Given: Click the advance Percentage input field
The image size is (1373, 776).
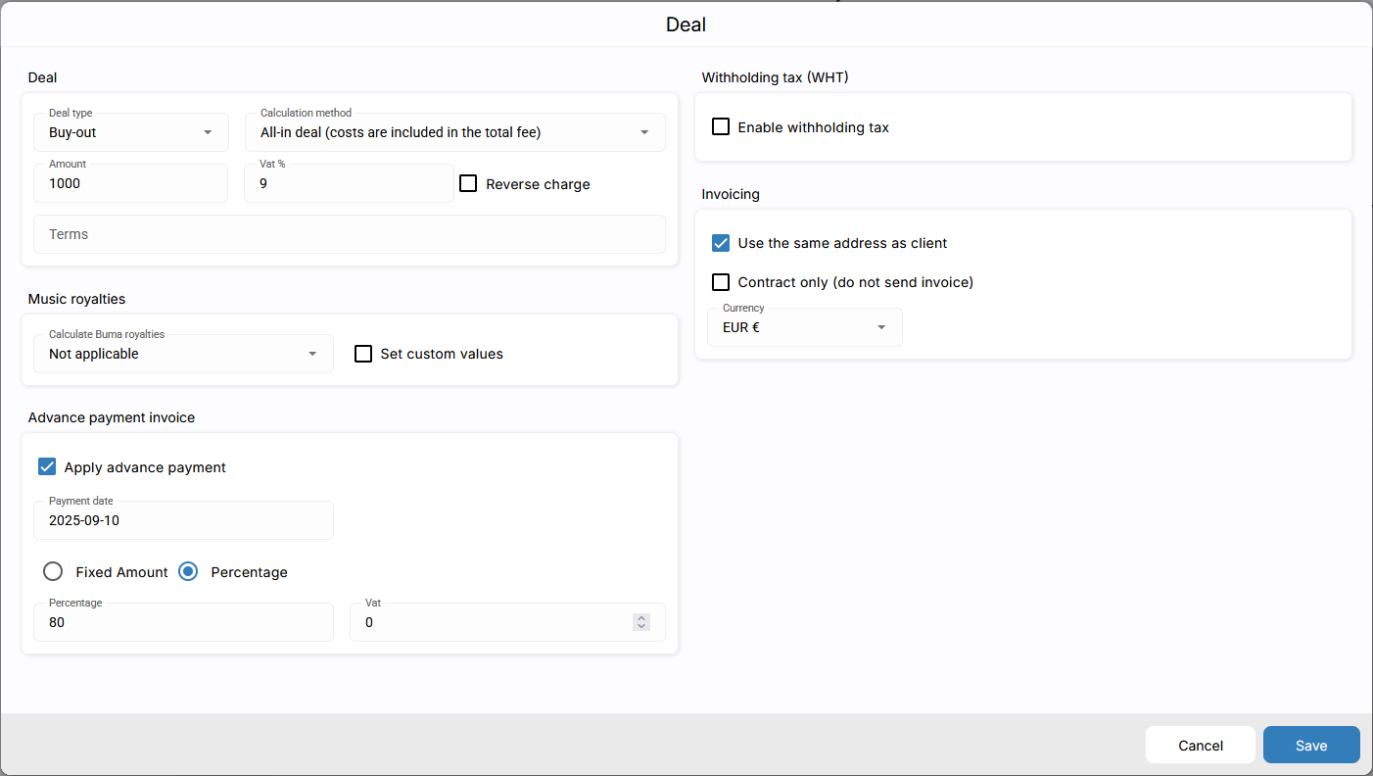Looking at the screenshot, I should (183, 622).
